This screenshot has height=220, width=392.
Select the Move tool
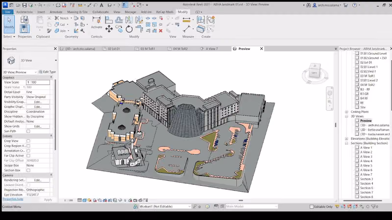tap(109, 29)
